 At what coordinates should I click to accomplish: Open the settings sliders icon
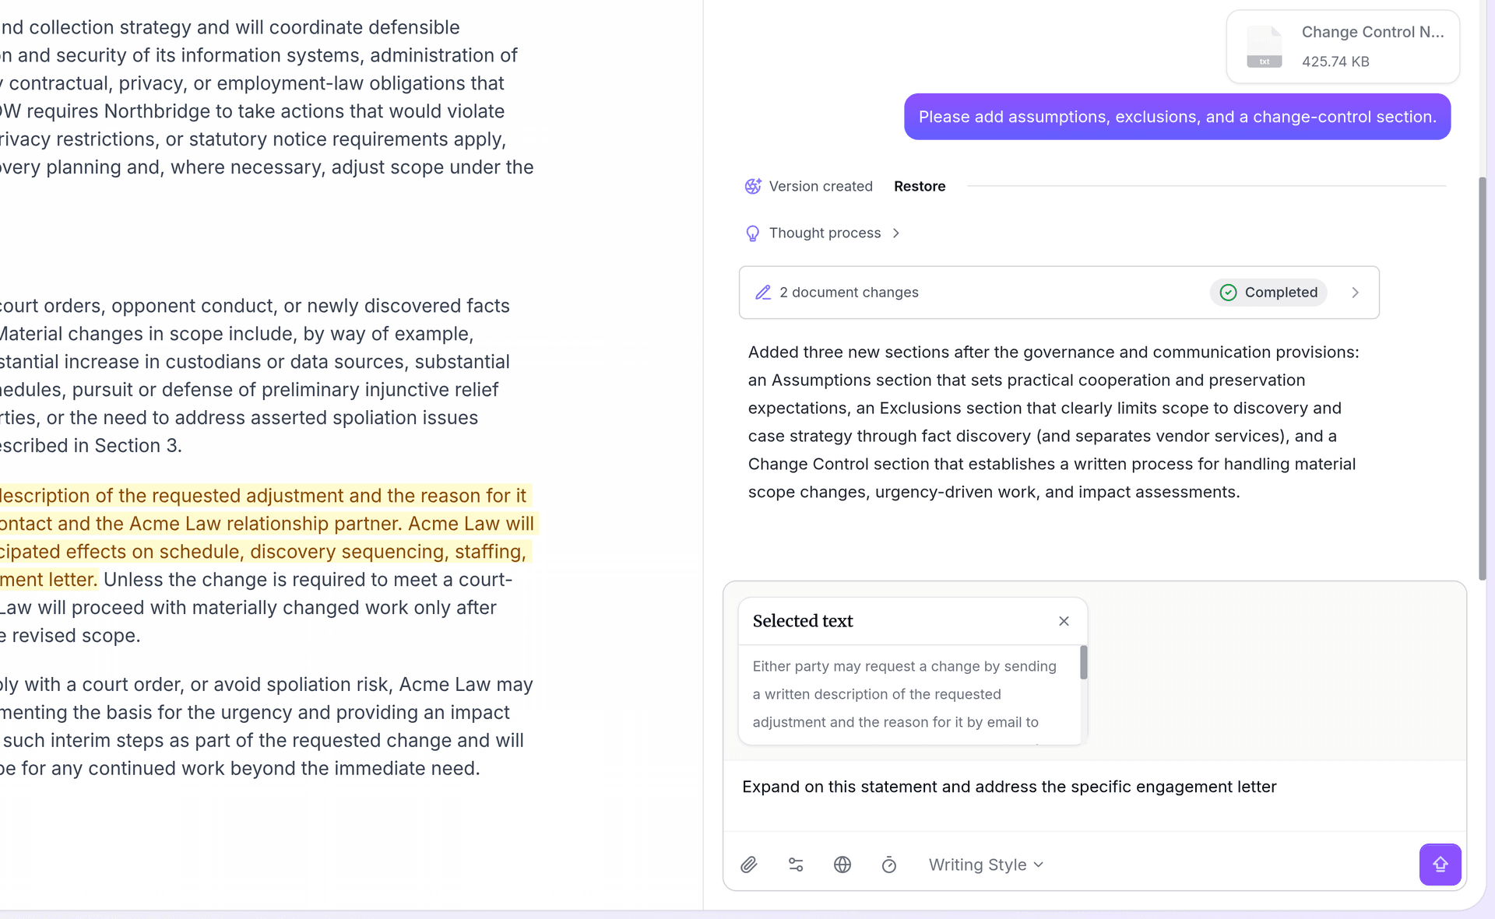pyautogui.click(x=796, y=865)
